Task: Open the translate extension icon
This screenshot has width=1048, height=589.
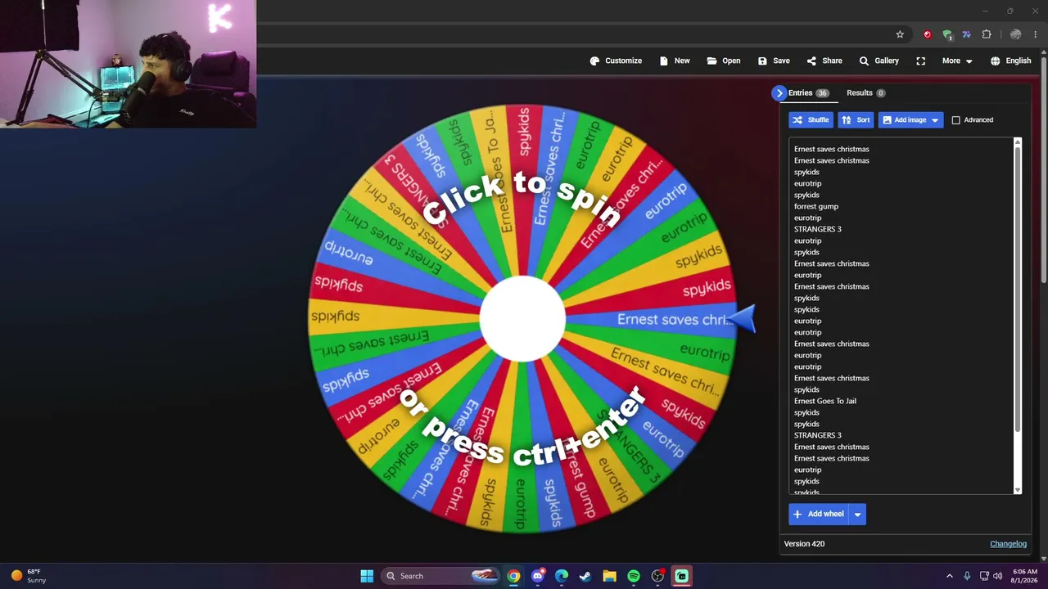Action: (x=966, y=34)
